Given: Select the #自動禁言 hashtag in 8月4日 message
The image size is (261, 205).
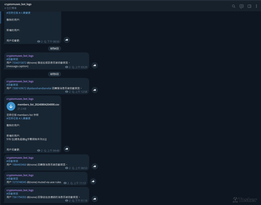Looking at the screenshot, I should click(12, 59).
